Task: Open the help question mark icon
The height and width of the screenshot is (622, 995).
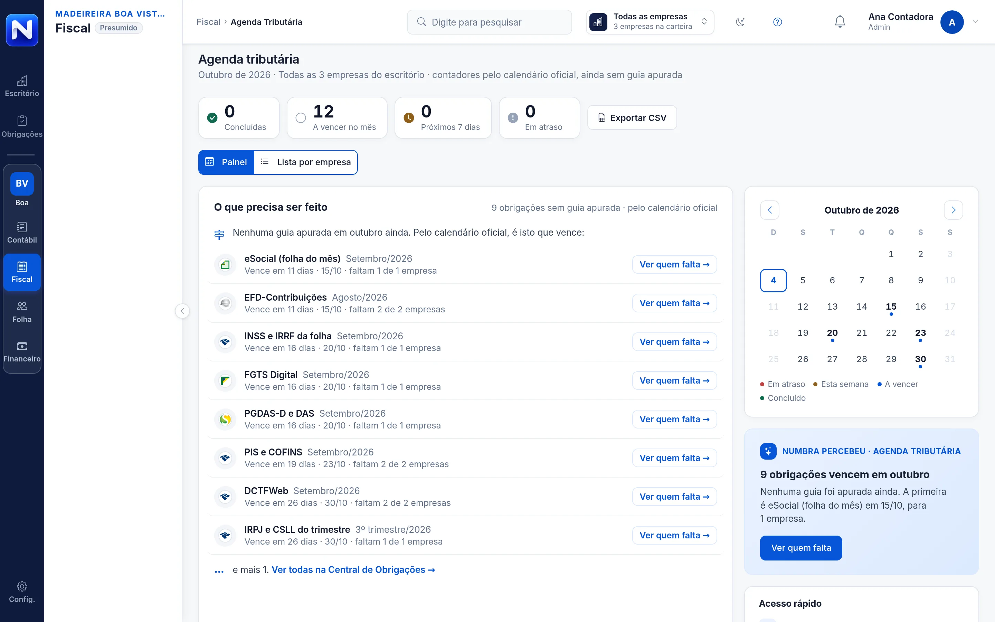Action: (777, 22)
